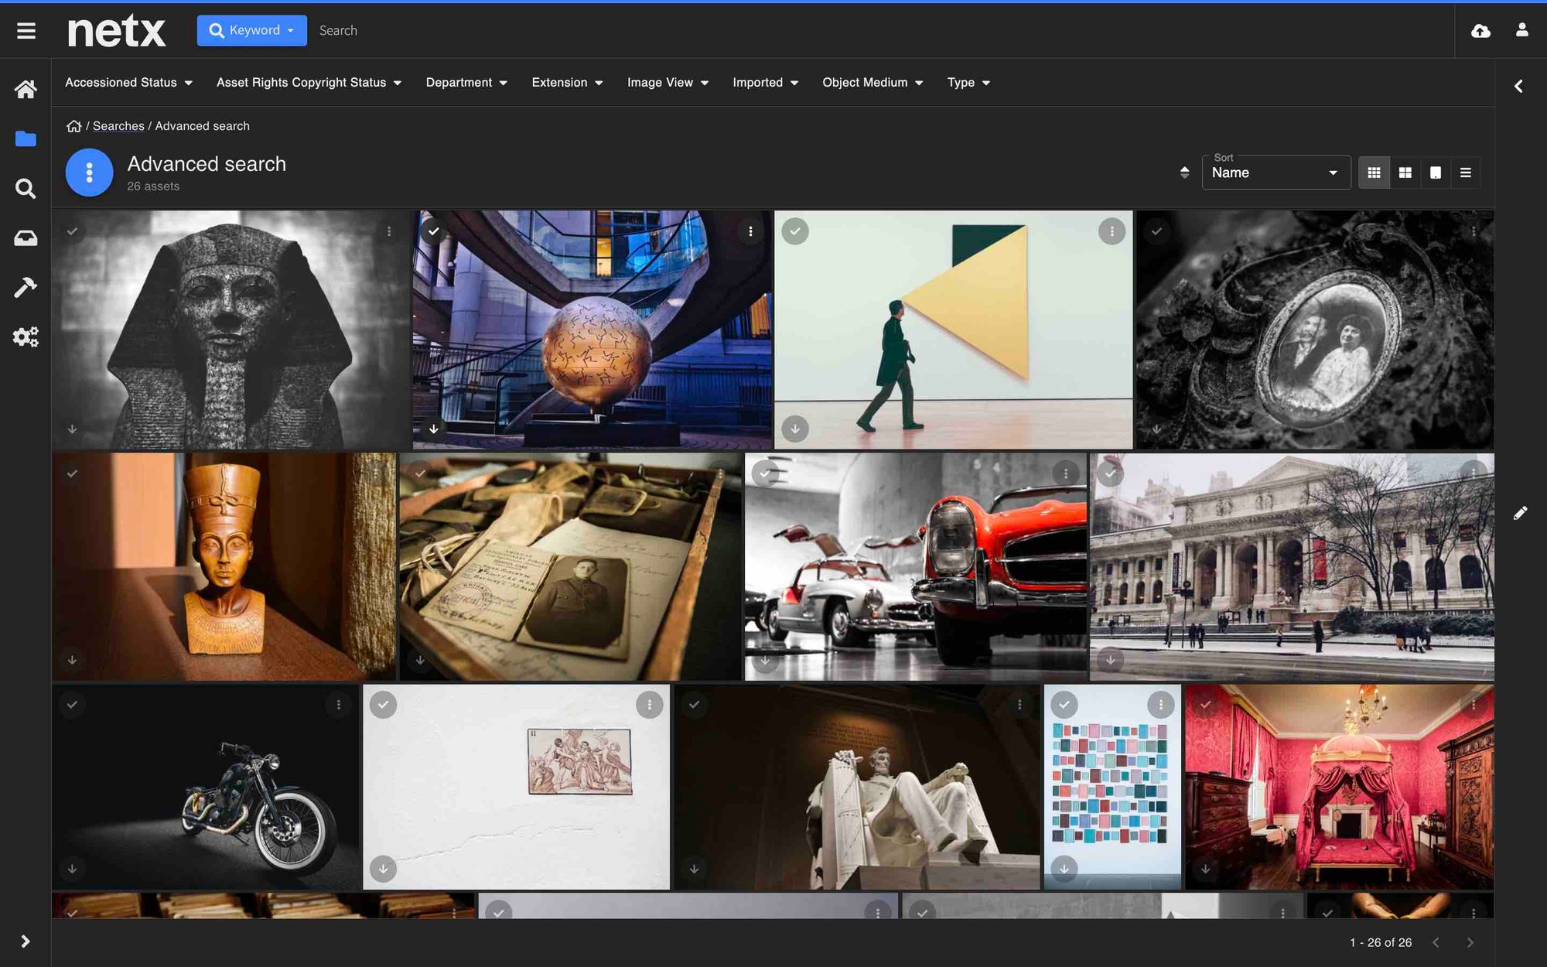This screenshot has width=1547, height=967.
Task: Select the golden sphere sculpture asset checkbox
Action: (x=434, y=231)
